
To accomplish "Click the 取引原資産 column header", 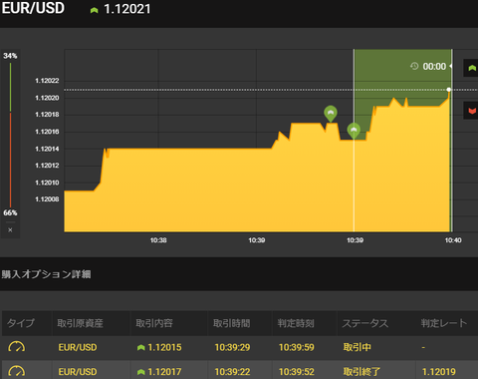I will click(80, 323).
